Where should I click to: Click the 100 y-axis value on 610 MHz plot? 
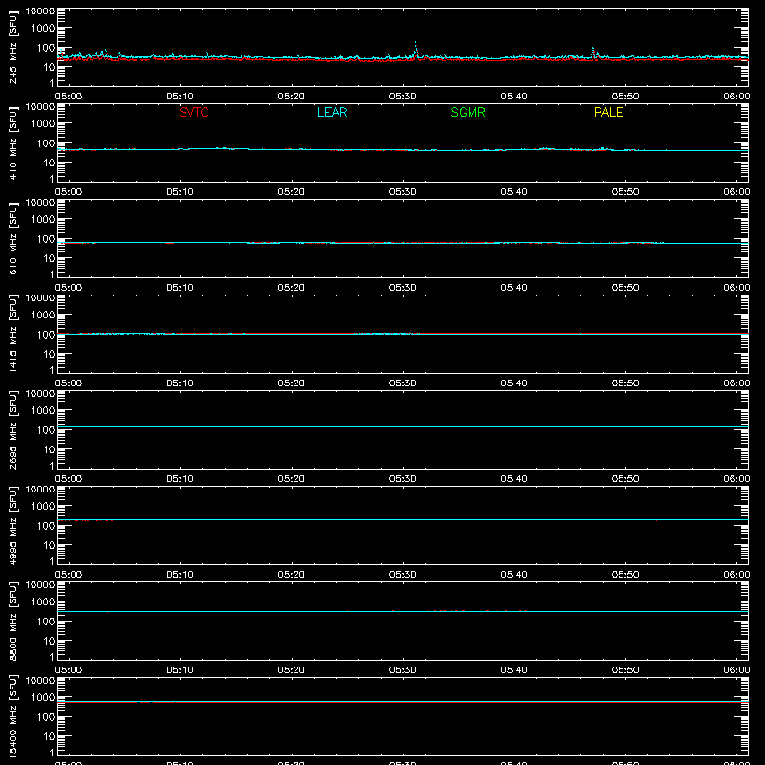tap(46, 239)
